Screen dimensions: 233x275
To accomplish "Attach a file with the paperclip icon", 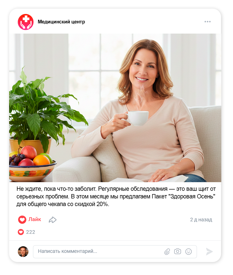I will click(167, 252).
